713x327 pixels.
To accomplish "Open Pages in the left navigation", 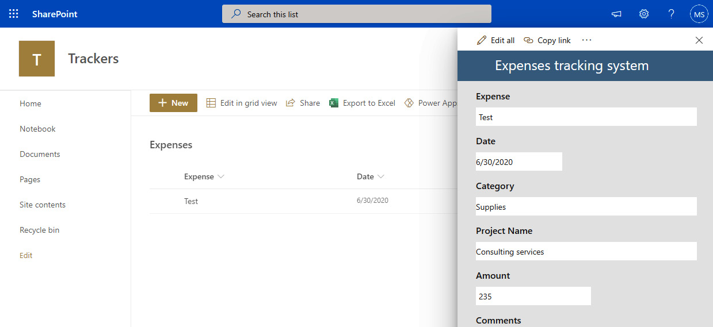I will 30,179.
